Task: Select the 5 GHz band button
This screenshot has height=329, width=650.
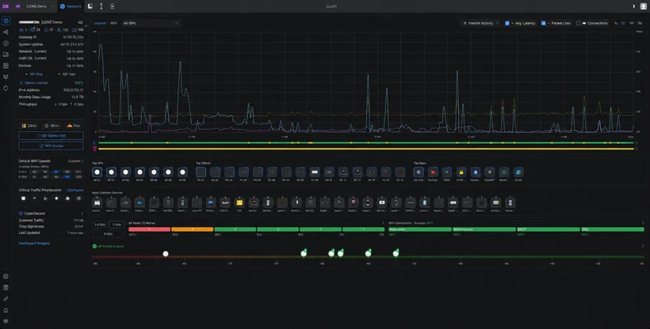Action: click(x=116, y=225)
